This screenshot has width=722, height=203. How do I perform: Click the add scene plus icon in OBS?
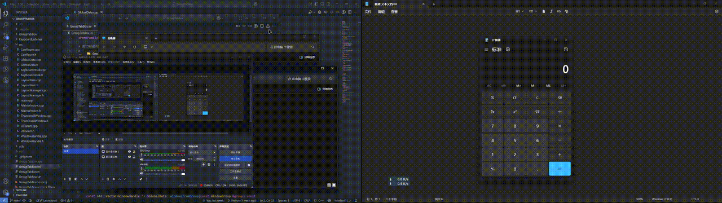pos(65,179)
